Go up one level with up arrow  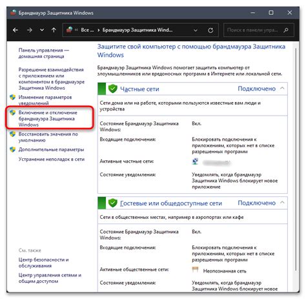click(54, 30)
